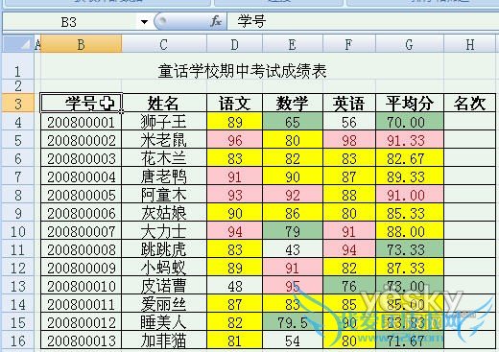
Task: Select the name cell 灰姑娘
Action: click(x=164, y=213)
